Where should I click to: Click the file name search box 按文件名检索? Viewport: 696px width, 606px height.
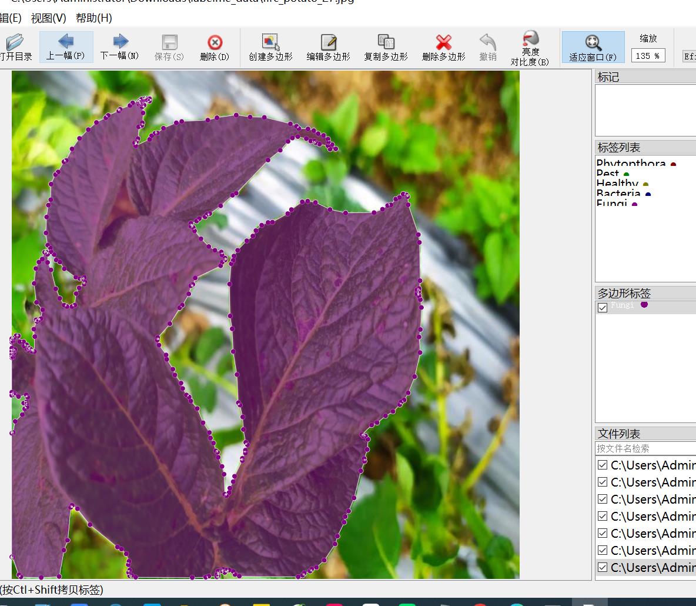coord(645,448)
